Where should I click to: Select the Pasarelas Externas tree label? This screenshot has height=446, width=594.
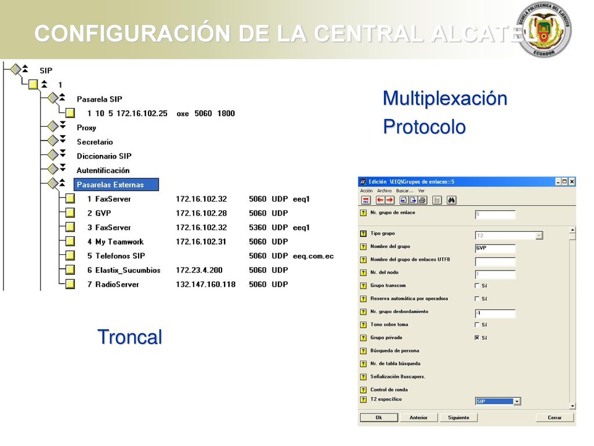pos(116,185)
